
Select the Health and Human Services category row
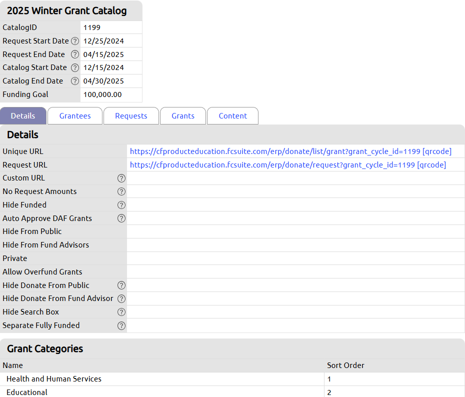click(x=232, y=379)
